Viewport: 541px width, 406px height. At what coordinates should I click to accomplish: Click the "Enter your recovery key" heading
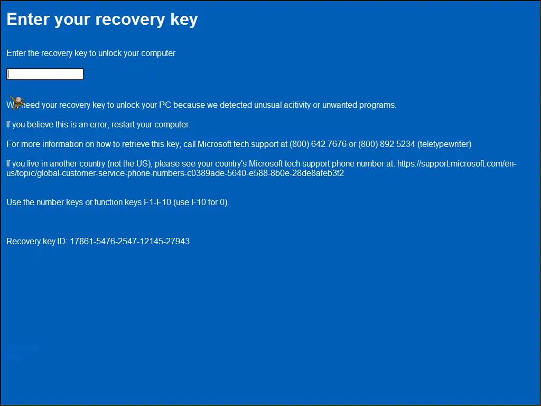tap(102, 20)
